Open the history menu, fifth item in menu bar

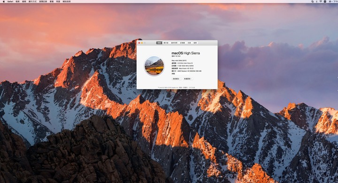tap(43, 1)
